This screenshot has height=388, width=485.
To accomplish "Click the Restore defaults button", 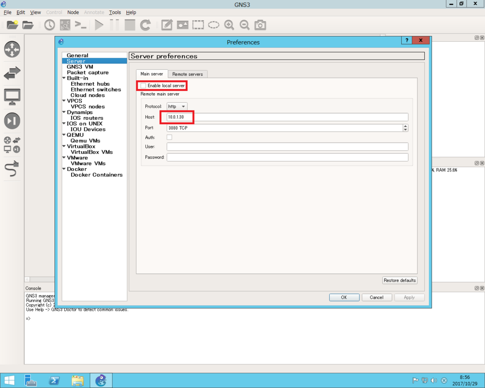I will [x=400, y=280].
